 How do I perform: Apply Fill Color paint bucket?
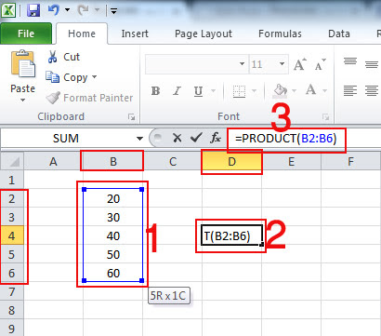pos(280,91)
